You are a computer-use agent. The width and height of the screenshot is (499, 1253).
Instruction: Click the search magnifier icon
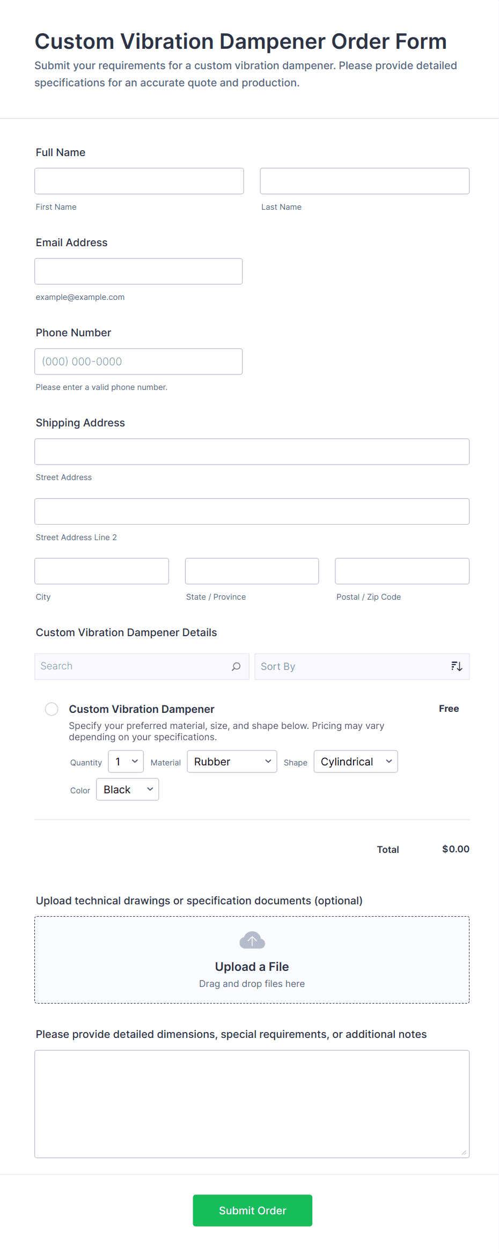click(x=236, y=666)
